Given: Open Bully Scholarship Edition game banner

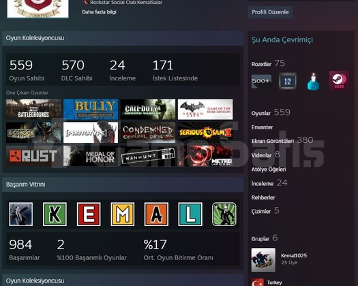Looking at the screenshot, I should (91, 109).
